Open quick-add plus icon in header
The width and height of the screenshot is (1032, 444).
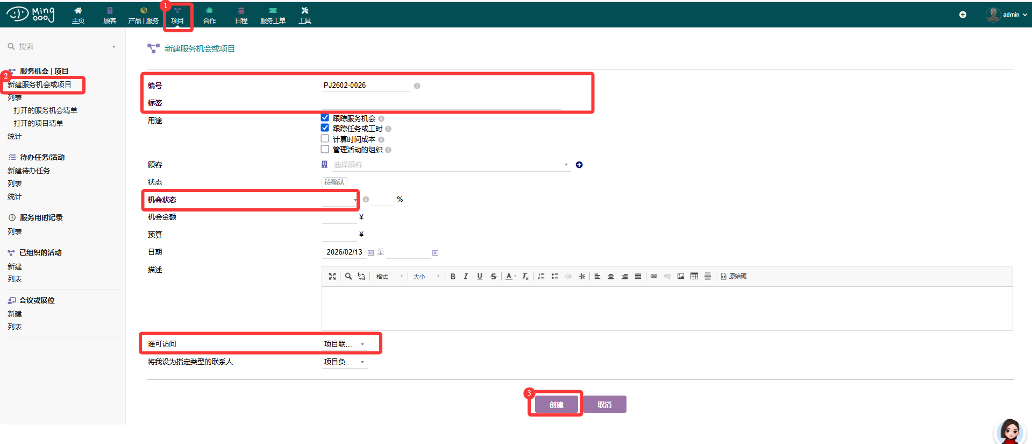click(963, 15)
